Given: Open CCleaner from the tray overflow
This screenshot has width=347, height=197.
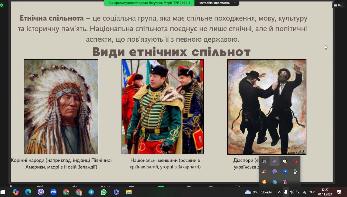Looking at the screenshot, I should 264,172.
